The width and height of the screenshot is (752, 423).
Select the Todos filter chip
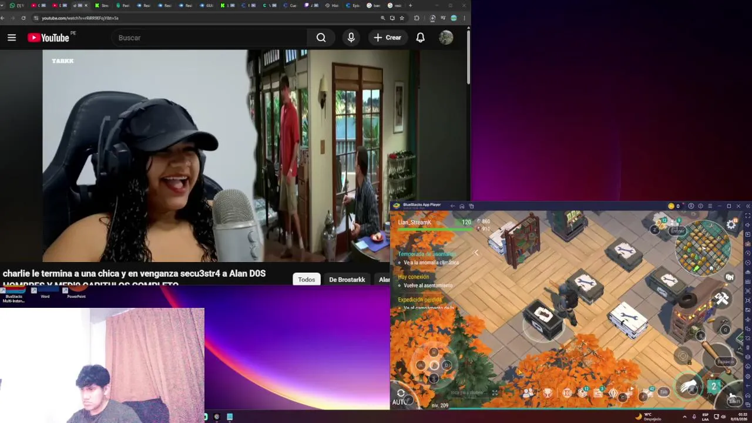pyautogui.click(x=307, y=280)
